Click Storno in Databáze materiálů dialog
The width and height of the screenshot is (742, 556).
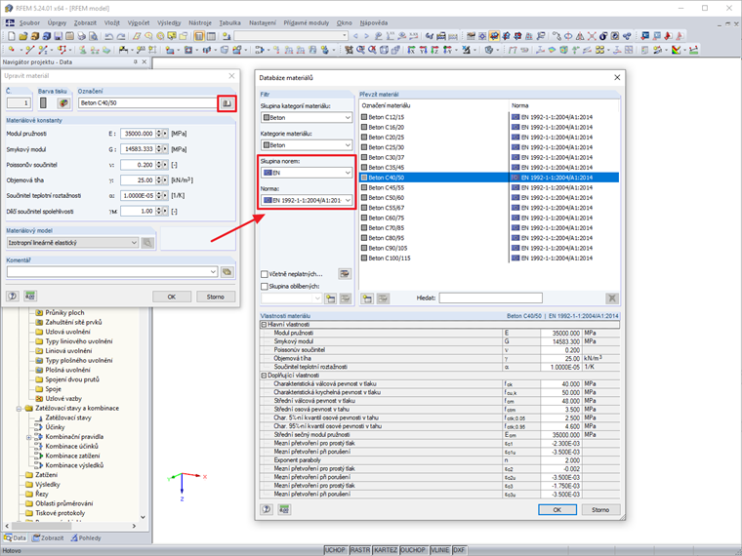[600, 509]
